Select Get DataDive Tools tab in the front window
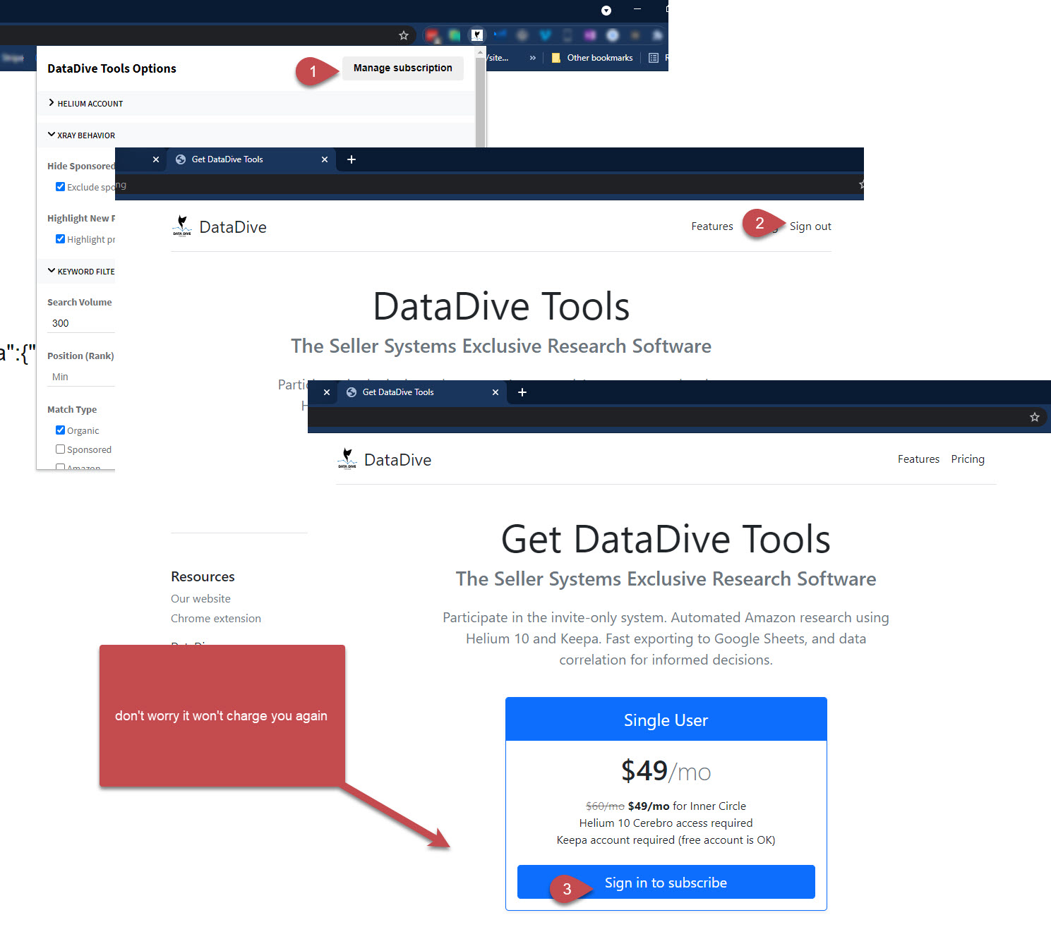Viewport: 1051px width, 939px height. [x=421, y=392]
